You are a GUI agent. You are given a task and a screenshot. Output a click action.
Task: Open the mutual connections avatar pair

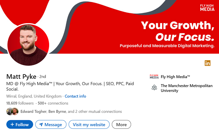point(12,112)
